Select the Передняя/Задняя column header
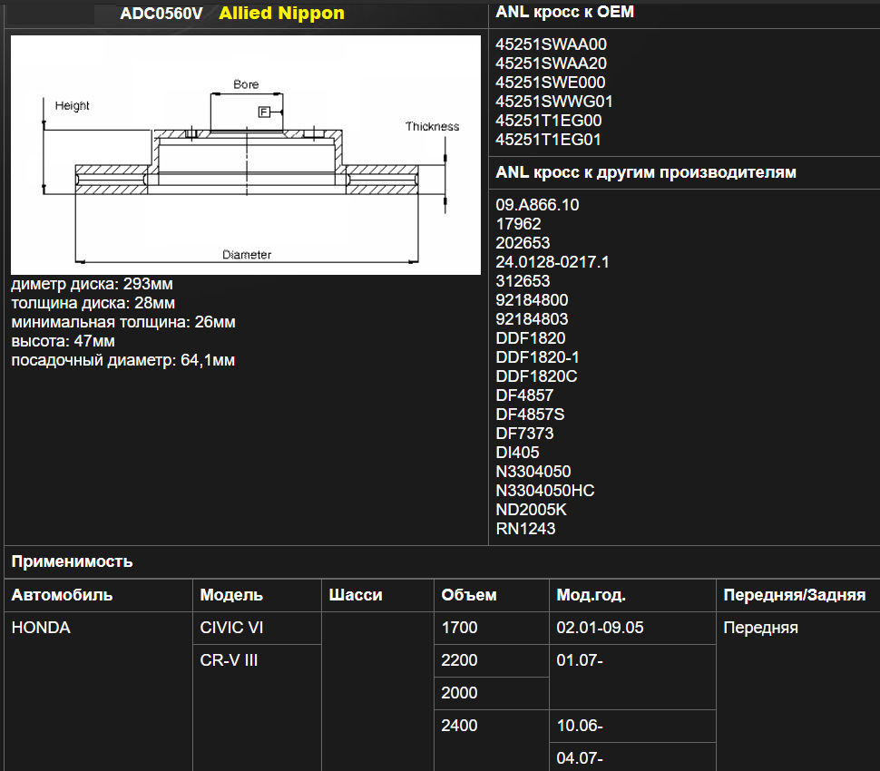The image size is (880, 771). [x=794, y=595]
